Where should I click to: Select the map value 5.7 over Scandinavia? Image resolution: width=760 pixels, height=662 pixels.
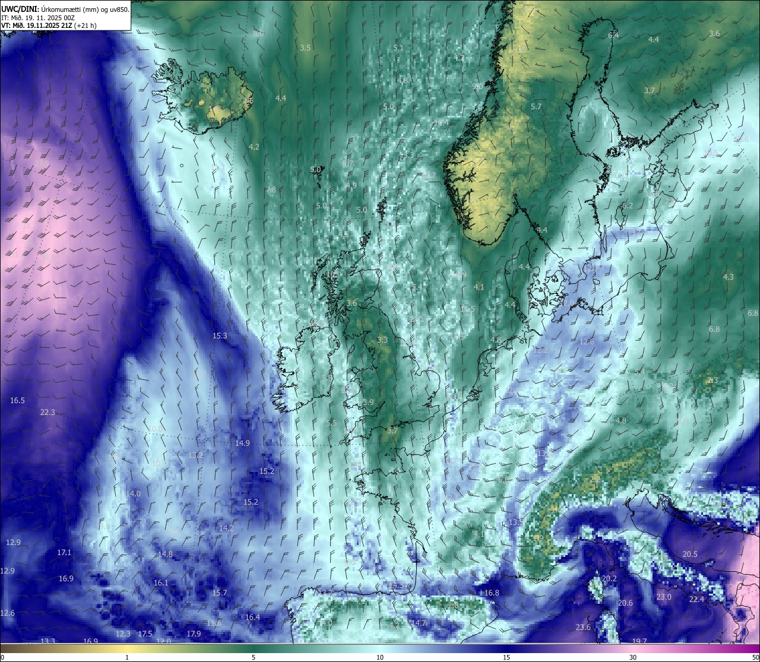536,106
